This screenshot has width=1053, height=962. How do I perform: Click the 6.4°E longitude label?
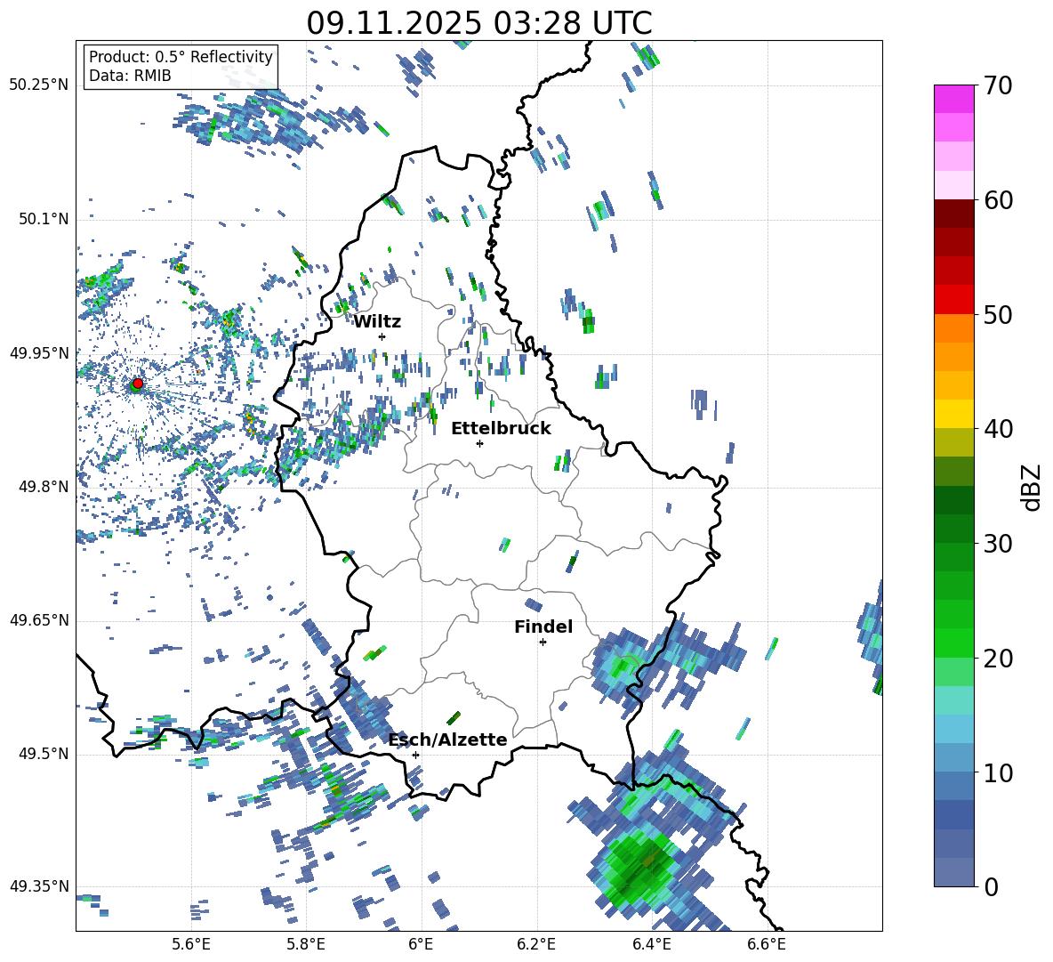tap(651, 944)
